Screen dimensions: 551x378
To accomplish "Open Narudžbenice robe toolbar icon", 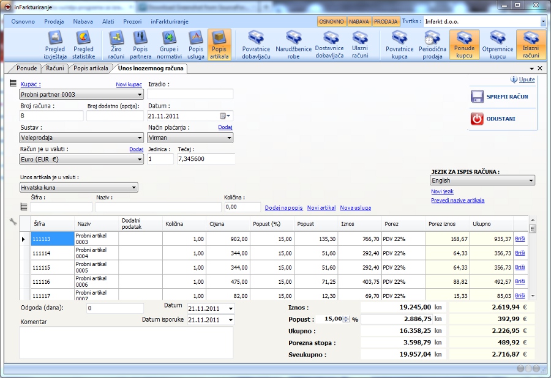I will (x=293, y=45).
